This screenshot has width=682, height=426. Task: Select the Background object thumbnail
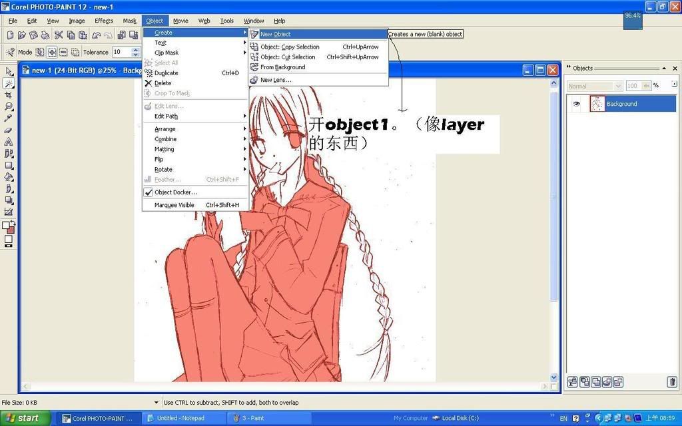(x=597, y=104)
